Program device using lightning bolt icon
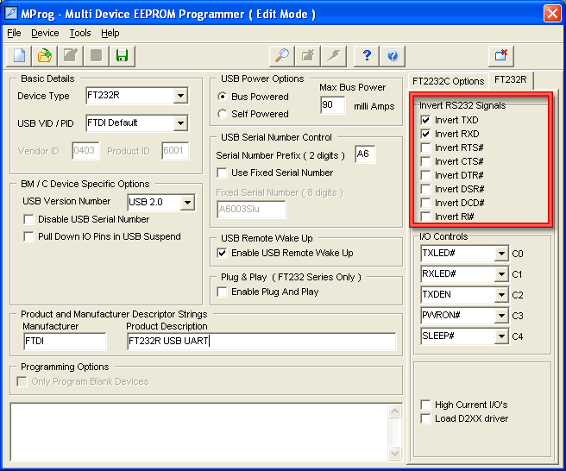566x471 pixels. click(334, 56)
